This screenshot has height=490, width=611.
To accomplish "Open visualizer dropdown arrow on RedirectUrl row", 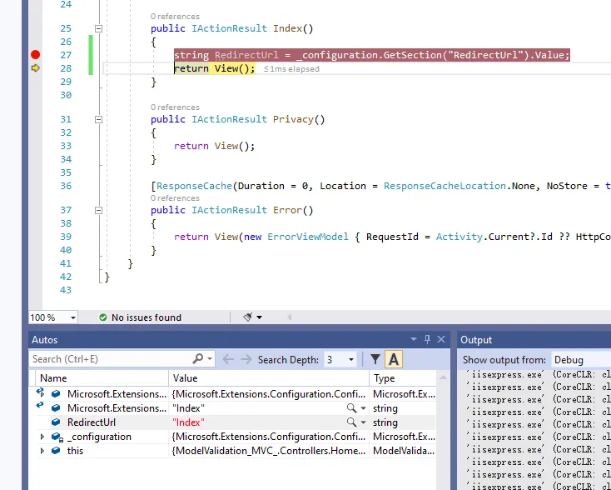I will [363, 422].
